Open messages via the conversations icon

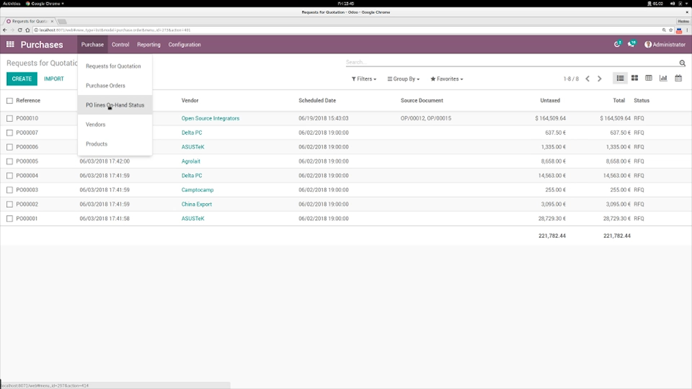(x=631, y=44)
